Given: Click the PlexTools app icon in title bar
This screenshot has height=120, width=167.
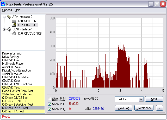Looking at the screenshot, I should (3, 4).
